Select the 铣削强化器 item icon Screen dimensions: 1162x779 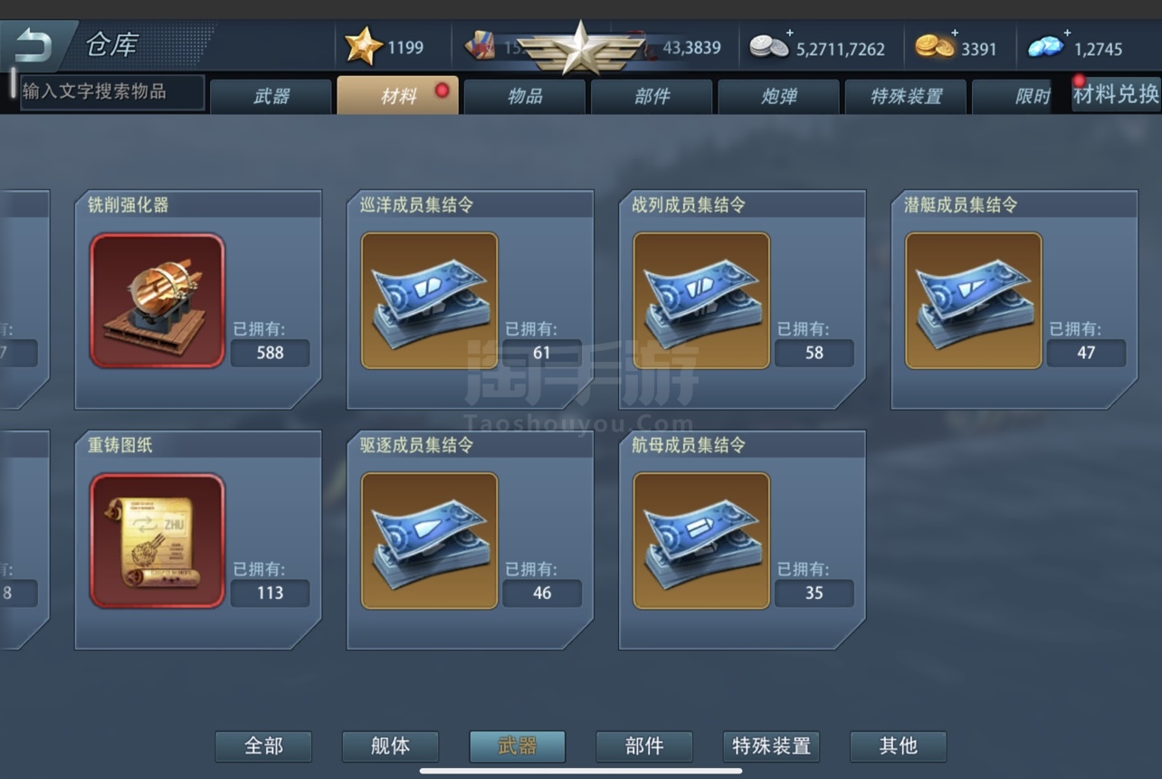157,300
